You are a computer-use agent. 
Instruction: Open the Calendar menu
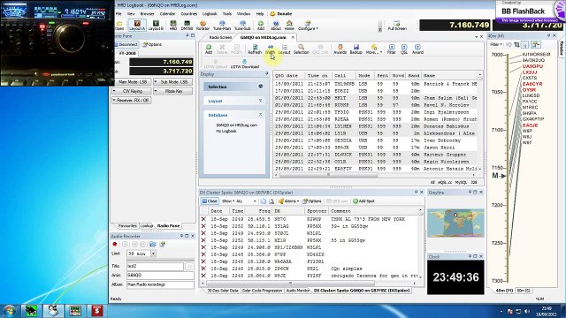click(167, 14)
